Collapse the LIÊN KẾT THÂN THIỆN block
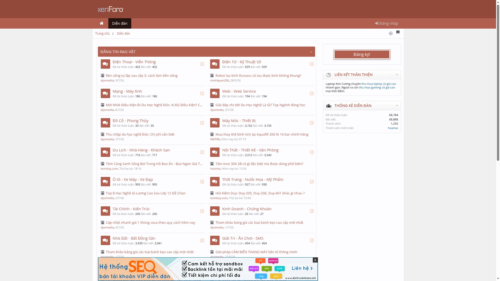The image size is (500, 281). tap(397, 75)
